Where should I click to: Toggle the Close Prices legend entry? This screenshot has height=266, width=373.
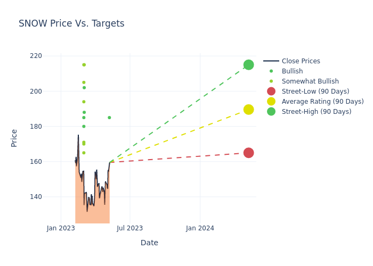(301, 61)
